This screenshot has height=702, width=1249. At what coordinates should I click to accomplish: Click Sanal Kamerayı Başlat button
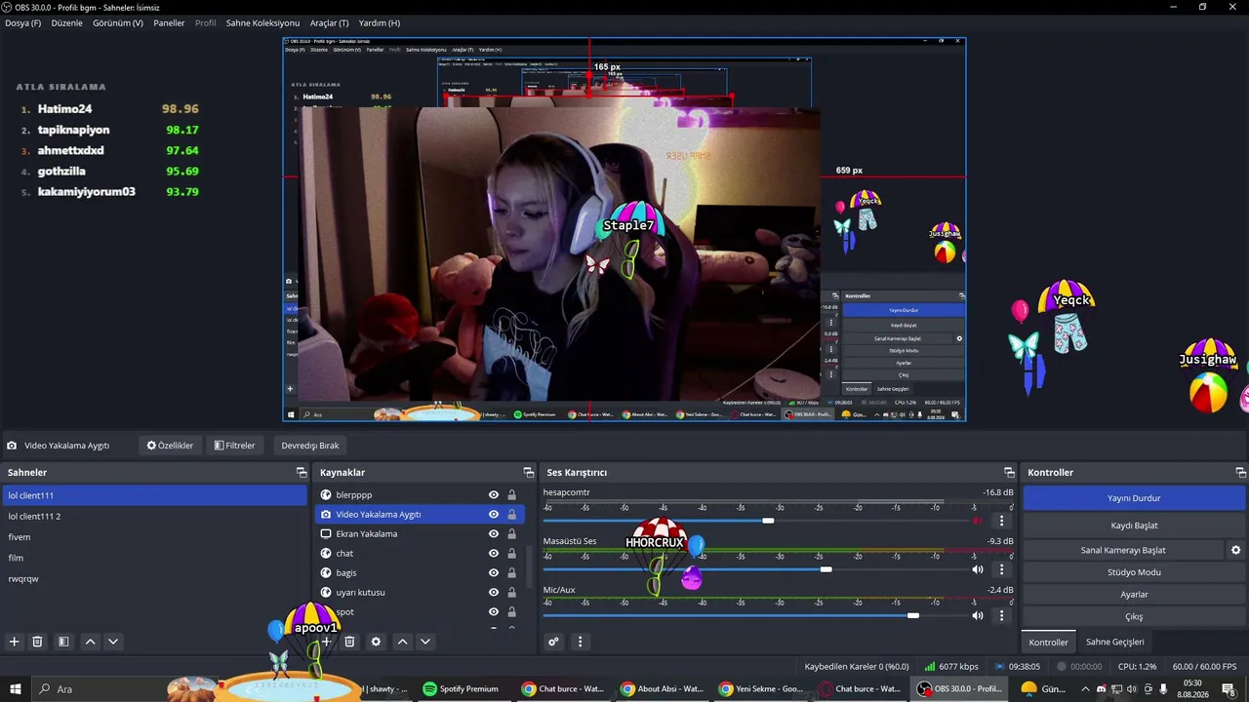coord(1123,550)
